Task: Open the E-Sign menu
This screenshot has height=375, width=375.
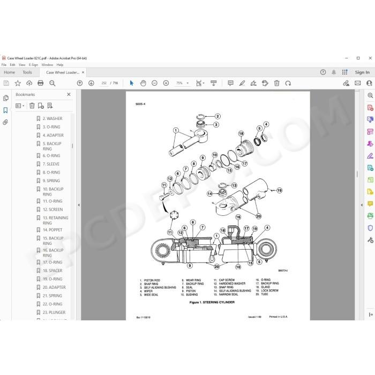Action: coord(33,65)
